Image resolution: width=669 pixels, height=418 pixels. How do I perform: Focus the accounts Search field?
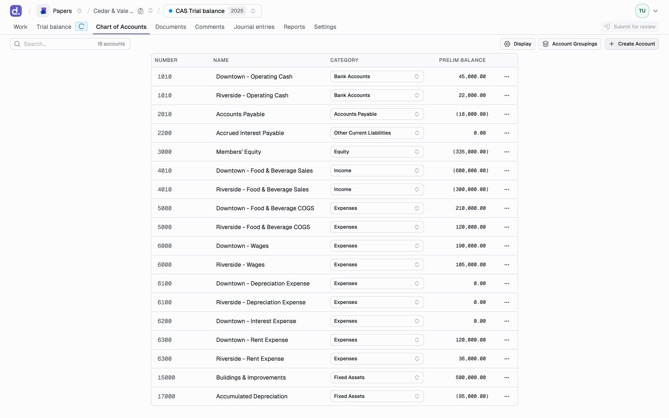coord(70,44)
